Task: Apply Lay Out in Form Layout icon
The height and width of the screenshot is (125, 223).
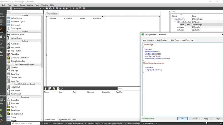Action: (74, 8)
